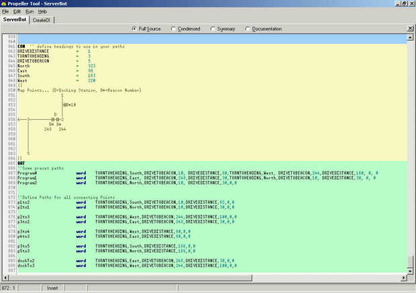The image size is (416, 293).
Task: Click the Propeller Tool title bar icon
Action: 3,3
